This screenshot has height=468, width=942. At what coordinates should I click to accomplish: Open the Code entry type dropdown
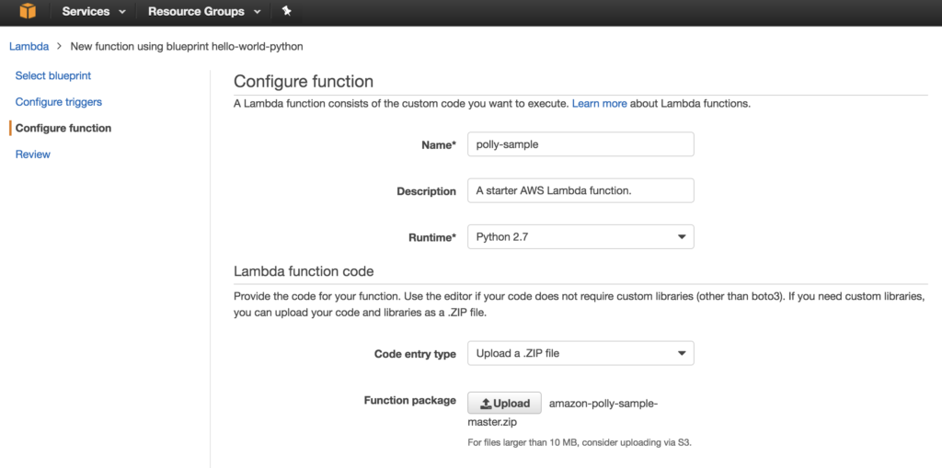pyautogui.click(x=580, y=353)
